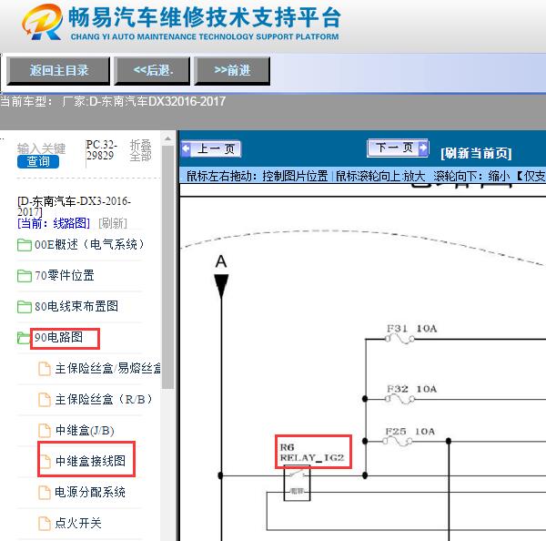Open 主保险丝盒（R/B） page

coord(104,399)
